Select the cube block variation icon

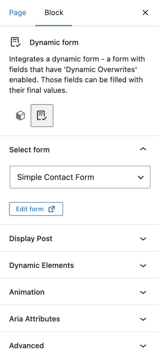click(20, 116)
